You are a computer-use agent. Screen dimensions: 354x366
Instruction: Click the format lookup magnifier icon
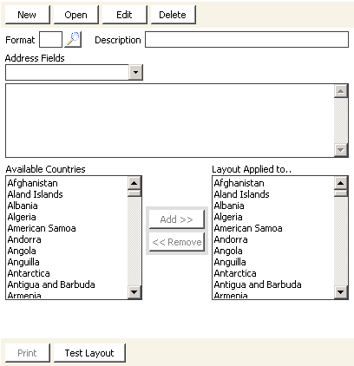73,39
